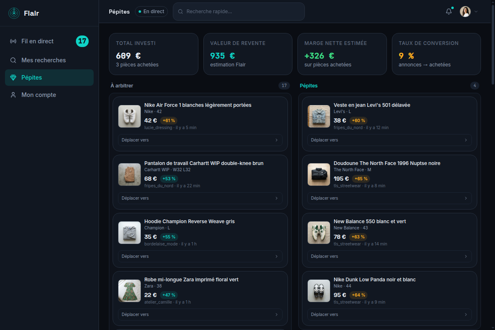
Task: Open New Balance 550 shoe thumbnail
Action: point(319,233)
